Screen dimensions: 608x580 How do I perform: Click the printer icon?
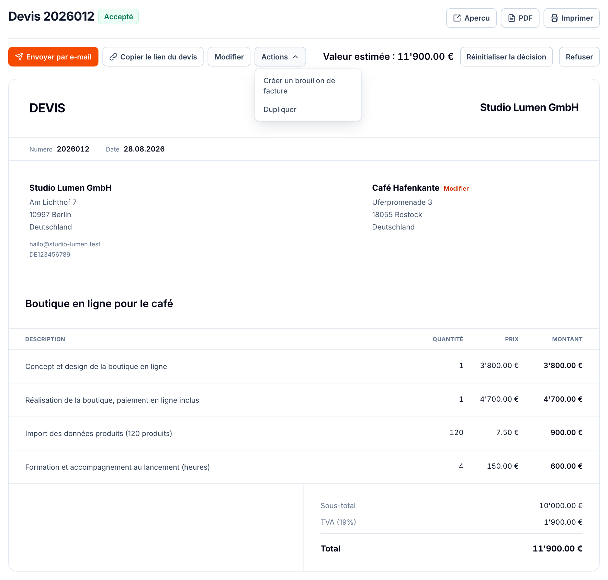tap(554, 18)
